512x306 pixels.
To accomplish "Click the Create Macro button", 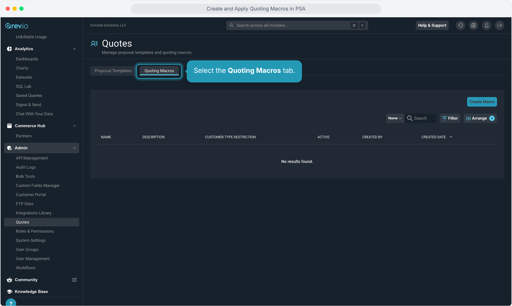I will point(482,102).
